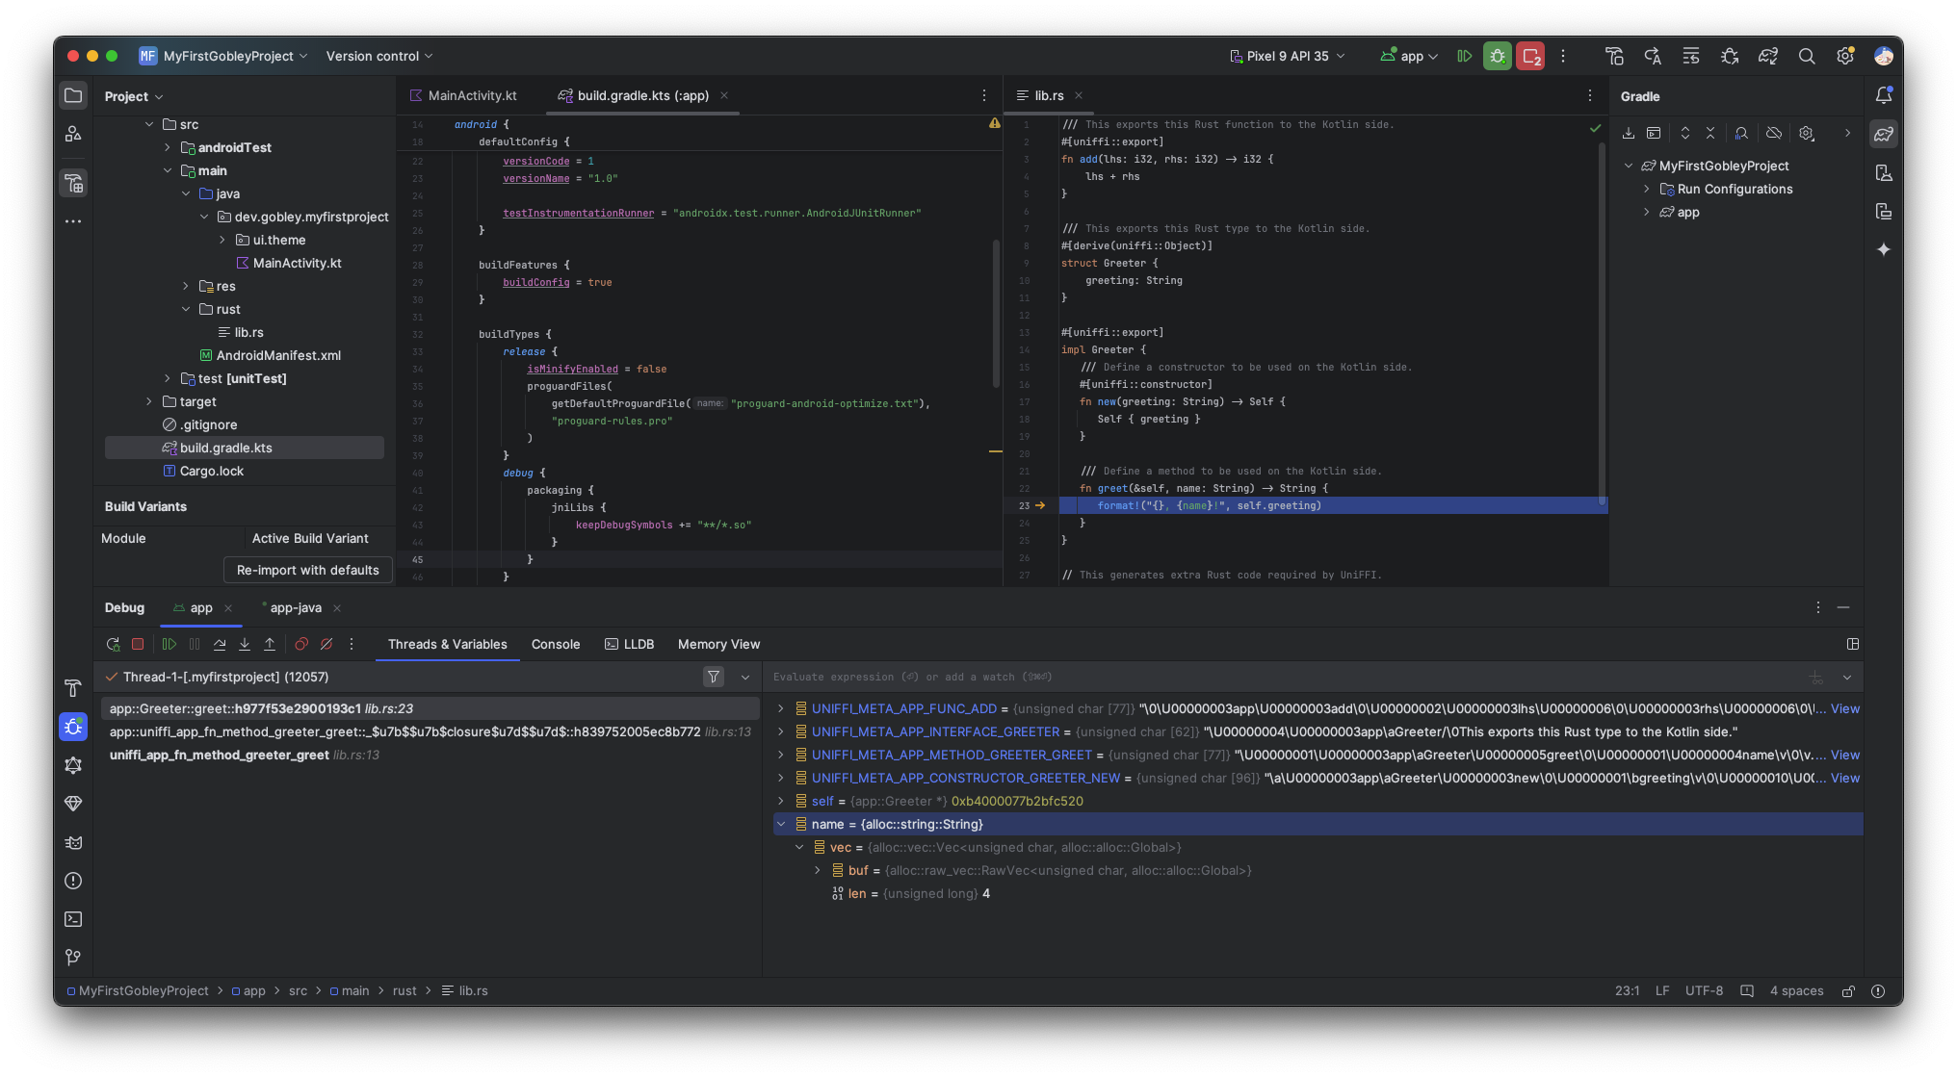Click Re-import with defaults button
This screenshot has width=1957, height=1077.
(307, 570)
